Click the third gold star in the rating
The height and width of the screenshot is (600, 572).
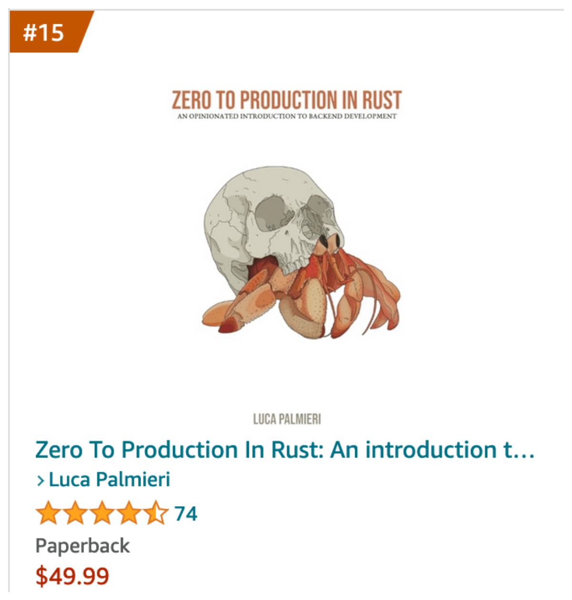point(102,513)
